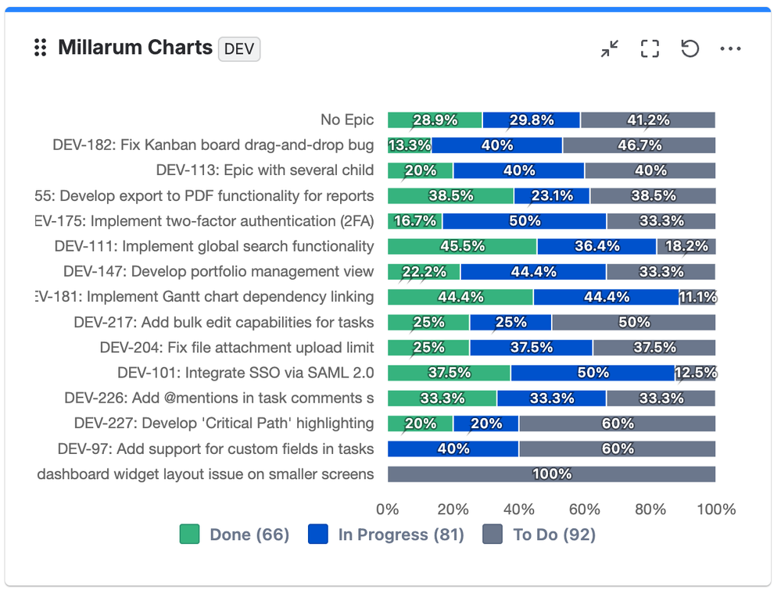This screenshot has height=597, width=781.
Task: Select the dashboard widget layout issue label
Action: [x=205, y=474]
